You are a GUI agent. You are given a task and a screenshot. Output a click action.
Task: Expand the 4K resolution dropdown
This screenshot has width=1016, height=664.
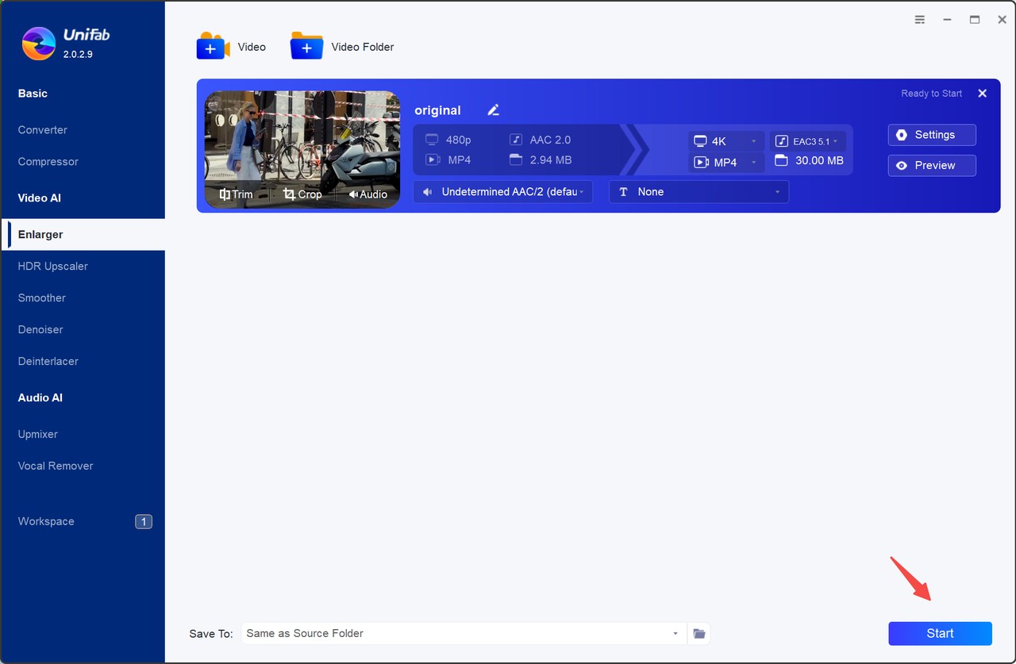(x=726, y=141)
